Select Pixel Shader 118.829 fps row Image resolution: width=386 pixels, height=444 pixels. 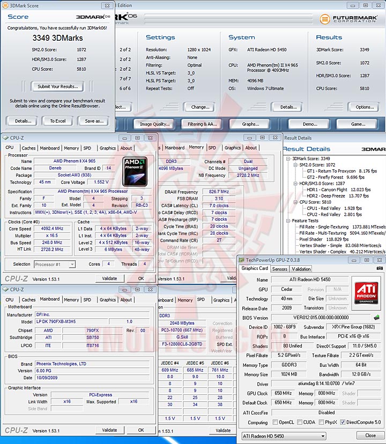click(324, 239)
